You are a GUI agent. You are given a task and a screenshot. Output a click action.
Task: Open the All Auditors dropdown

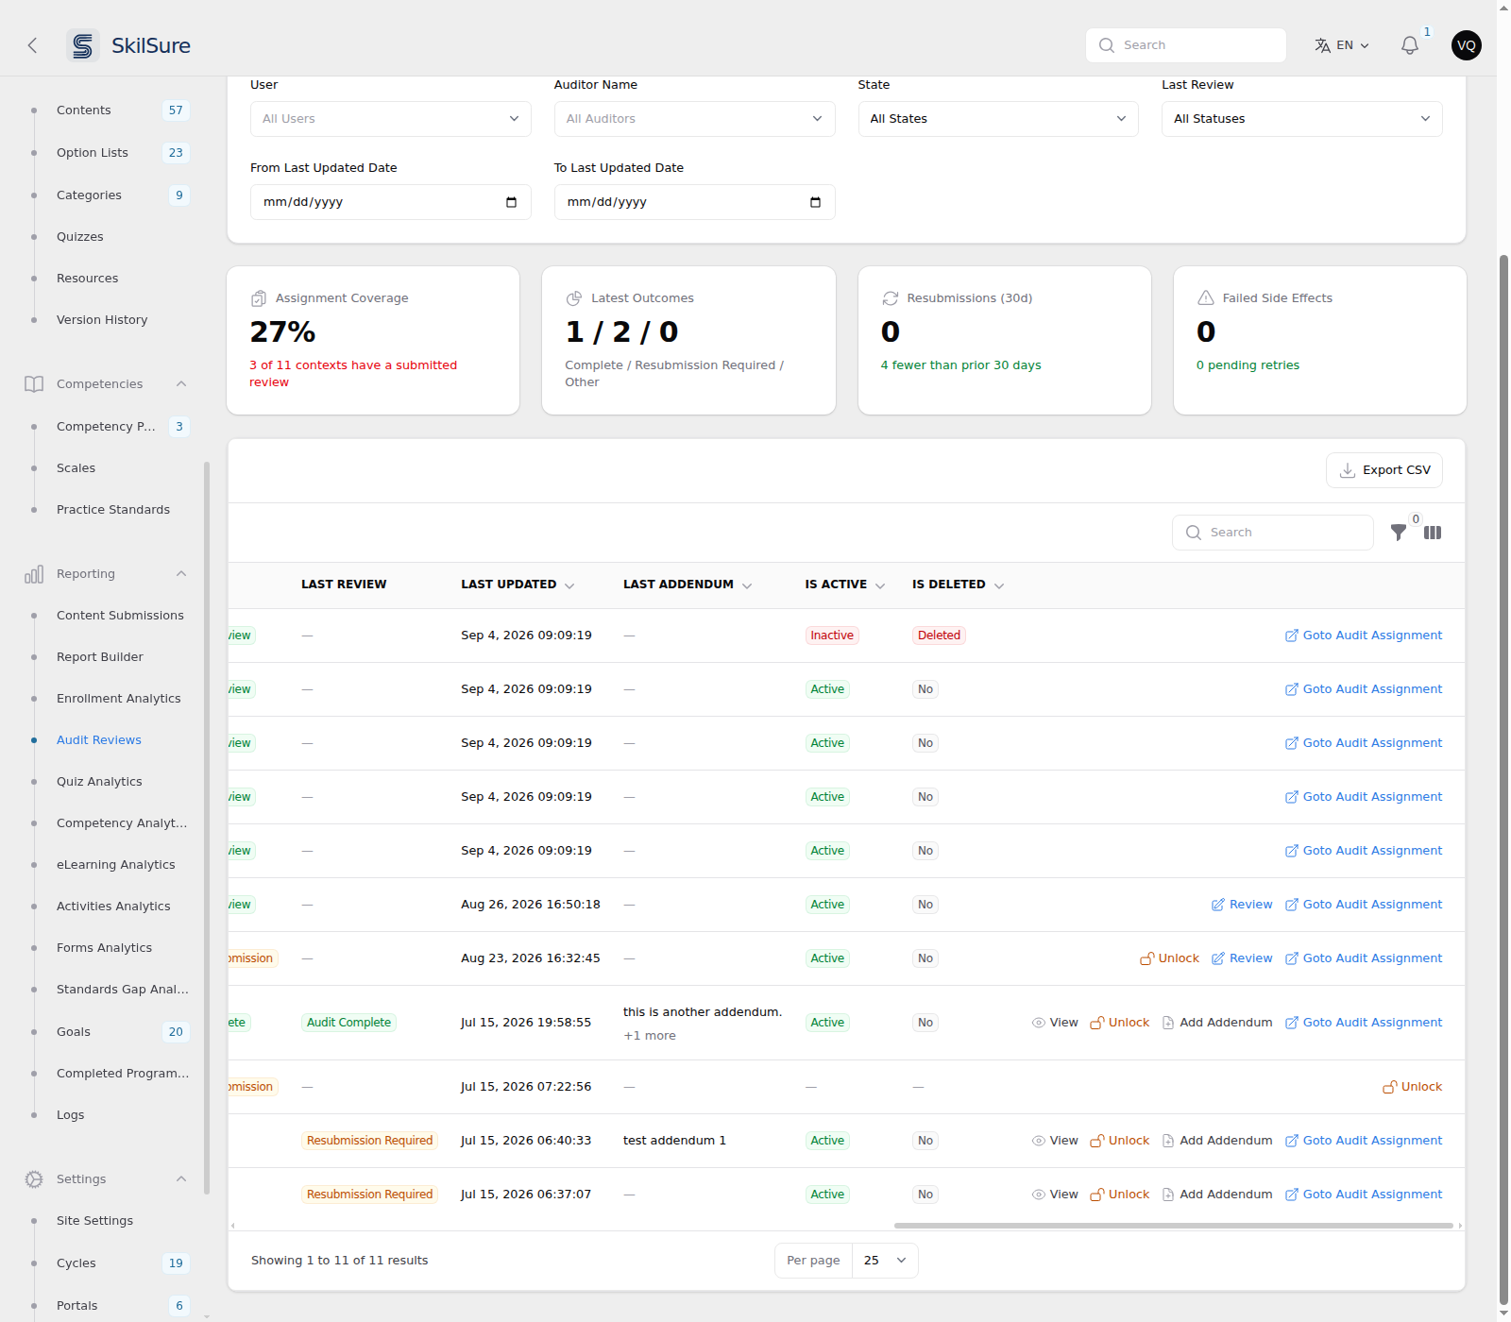[694, 119]
